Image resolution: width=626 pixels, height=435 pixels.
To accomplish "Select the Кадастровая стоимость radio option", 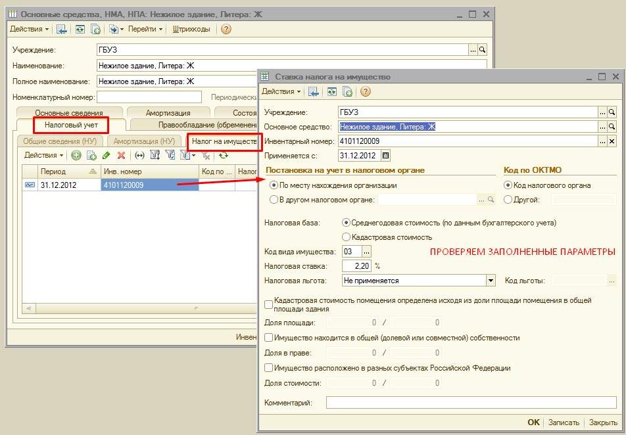I will coord(347,237).
